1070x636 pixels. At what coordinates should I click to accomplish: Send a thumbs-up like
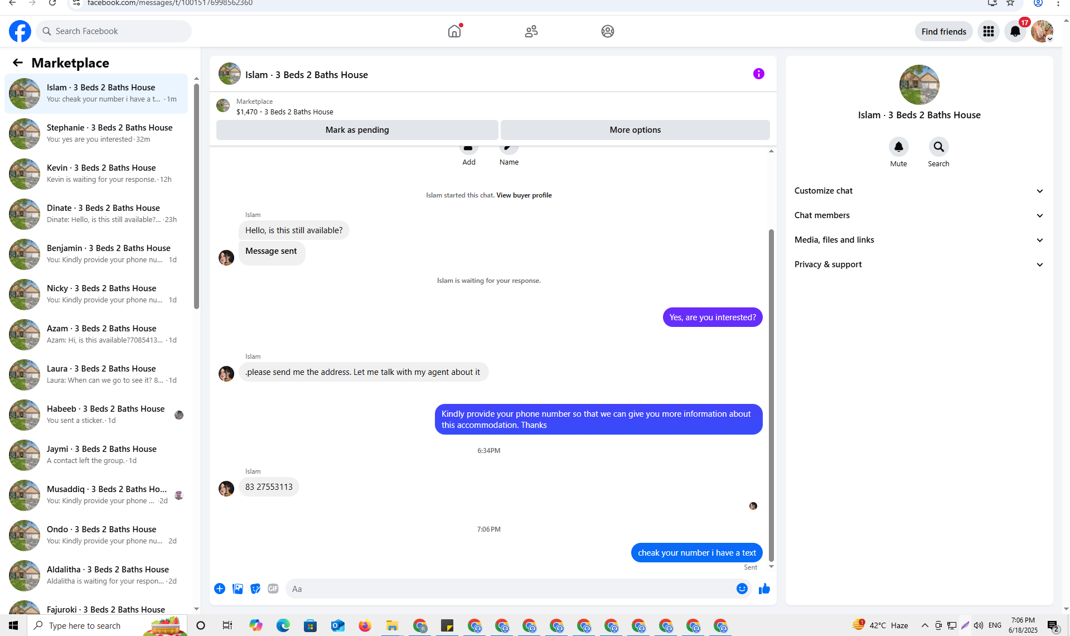764,589
